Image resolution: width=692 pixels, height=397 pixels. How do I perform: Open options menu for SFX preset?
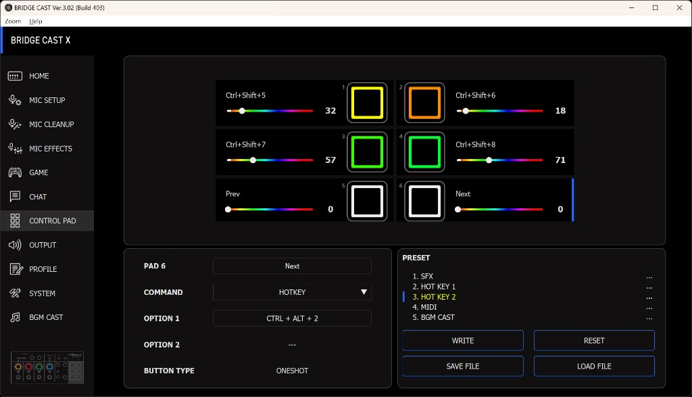click(x=649, y=277)
